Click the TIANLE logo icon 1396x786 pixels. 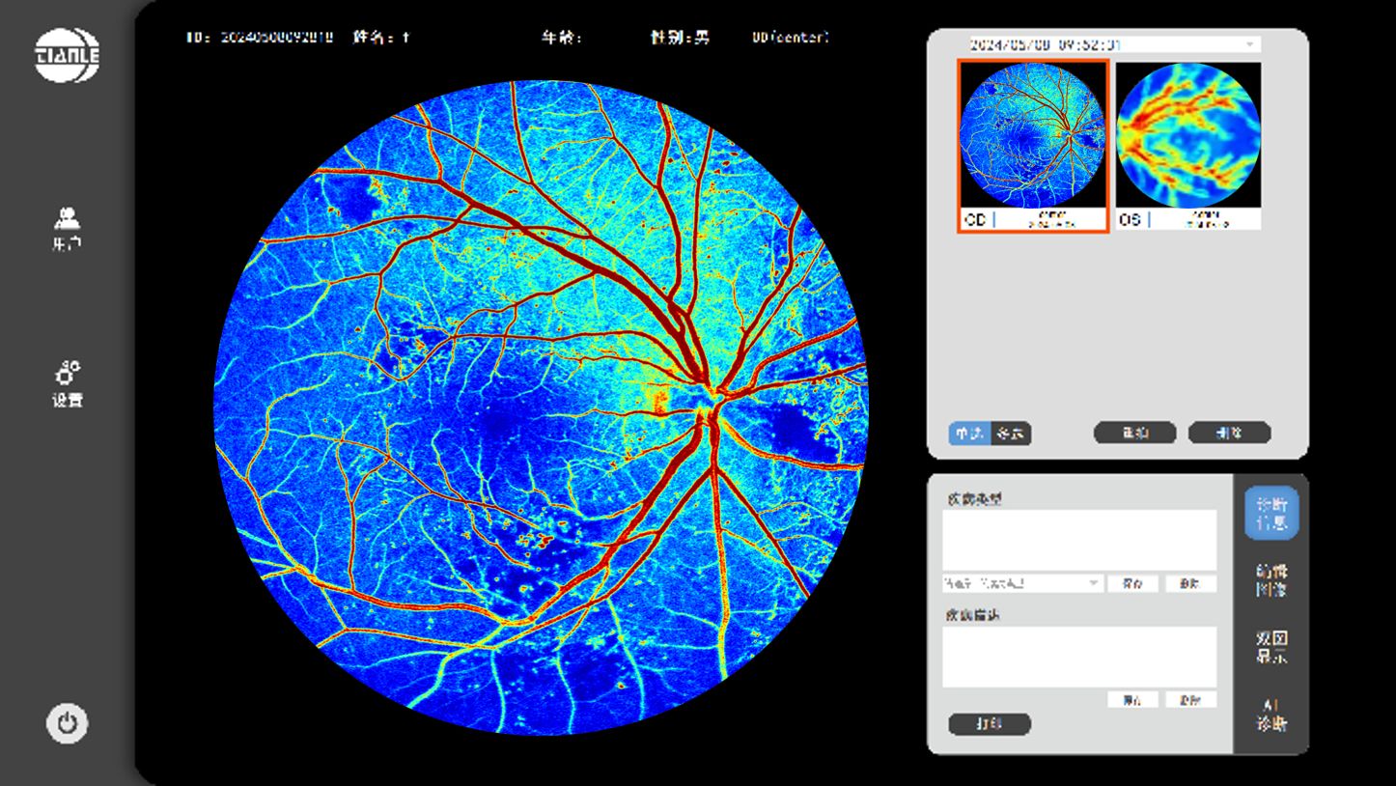pyautogui.click(x=68, y=55)
